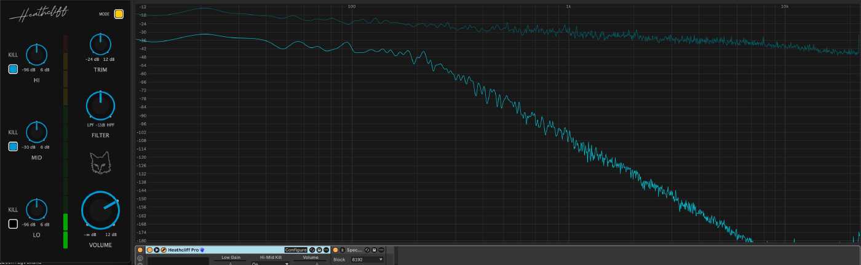Open the Hi-Mid Kill On dropdown
861x265 pixels.
point(269,263)
